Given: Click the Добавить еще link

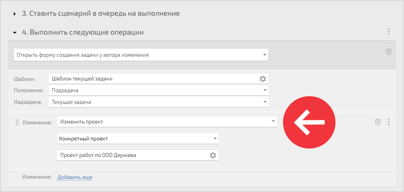Looking at the screenshot, I should (x=75, y=177).
